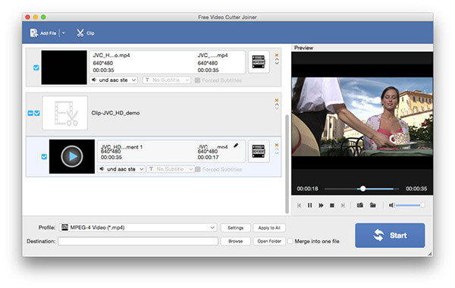Click the Settings button
The image size is (455, 288).
[235, 227]
